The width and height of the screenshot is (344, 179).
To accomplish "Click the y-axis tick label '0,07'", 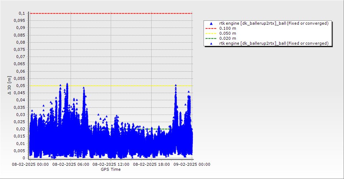I will 21,57.
